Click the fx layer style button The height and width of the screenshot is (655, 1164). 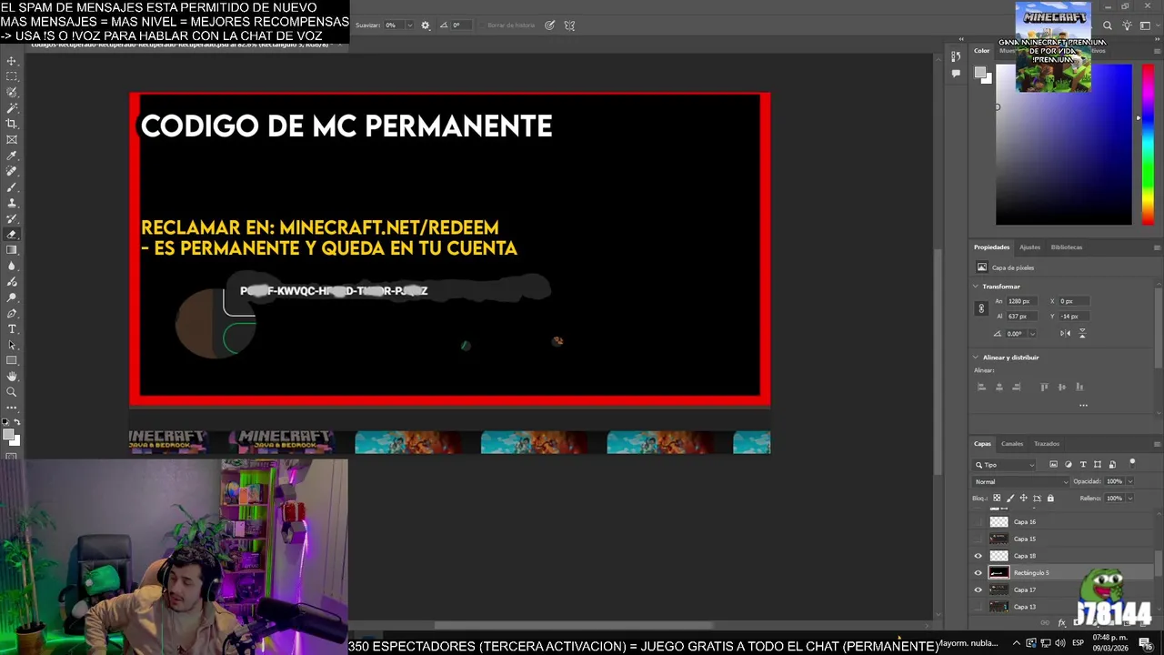tap(1061, 623)
